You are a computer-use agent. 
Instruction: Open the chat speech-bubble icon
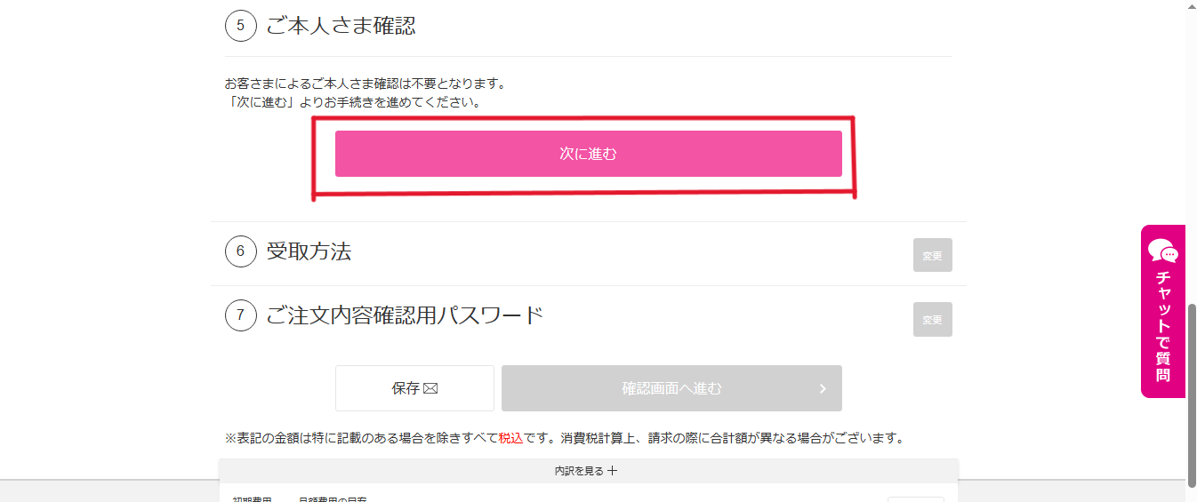pos(1163,251)
